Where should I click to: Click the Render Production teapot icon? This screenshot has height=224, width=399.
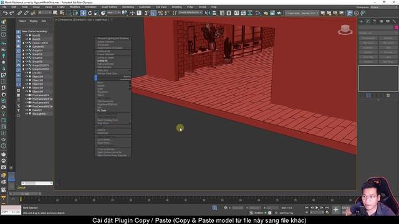click(279, 13)
